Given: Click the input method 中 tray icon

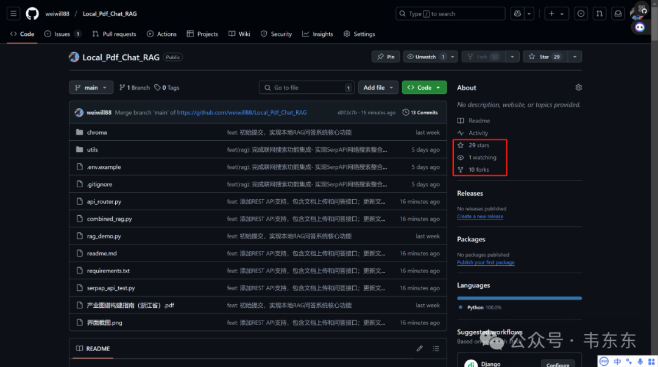Looking at the screenshot, I should (x=617, y=362).
